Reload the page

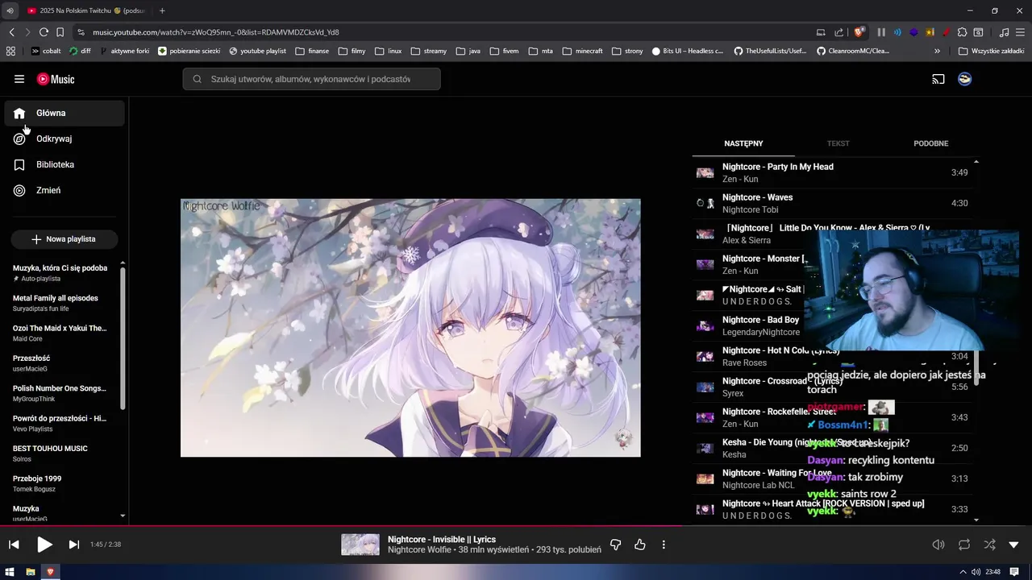click(44, 32)
